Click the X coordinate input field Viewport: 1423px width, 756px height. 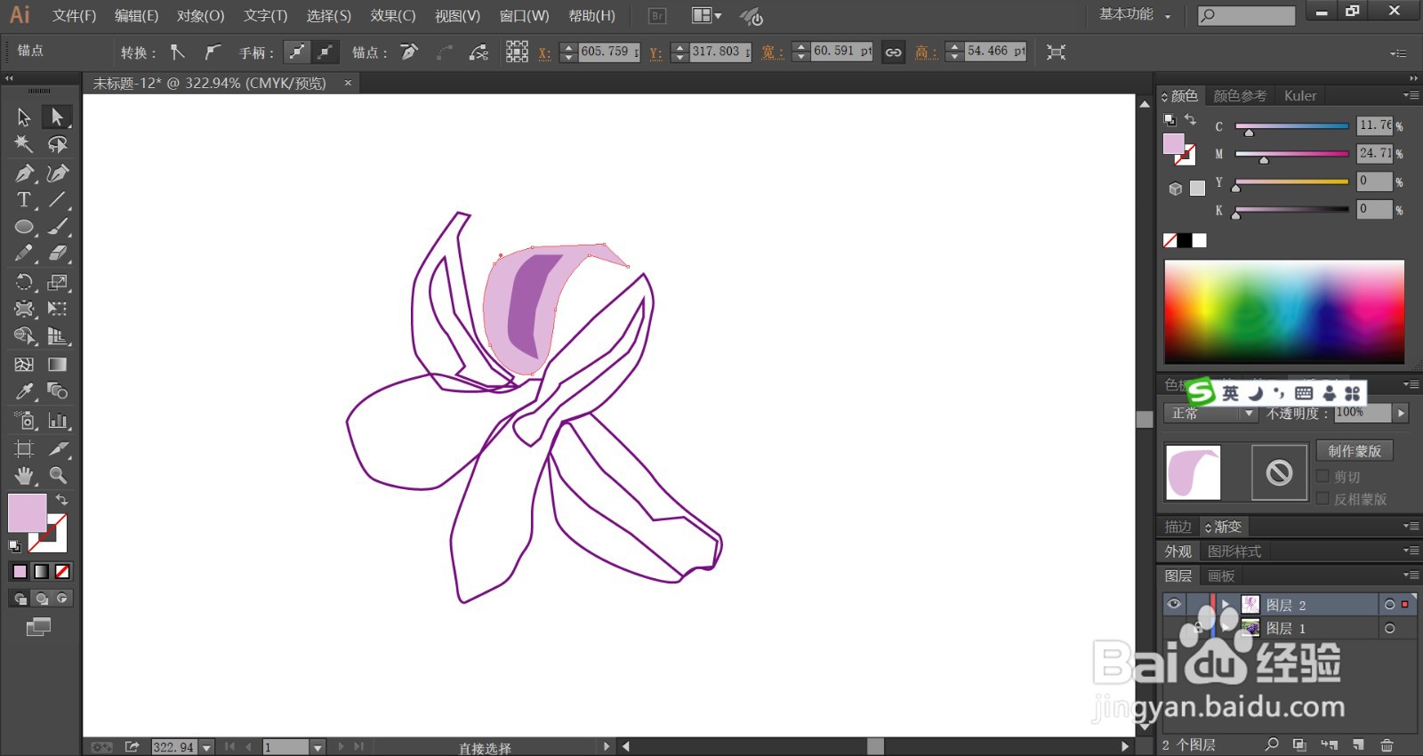[x=609, y=52]
